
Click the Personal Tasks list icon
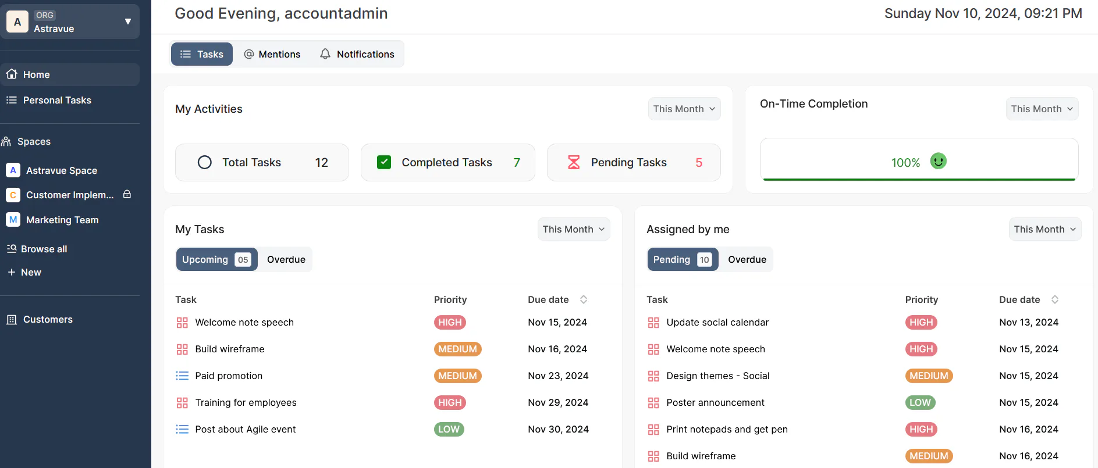[12, 100]
